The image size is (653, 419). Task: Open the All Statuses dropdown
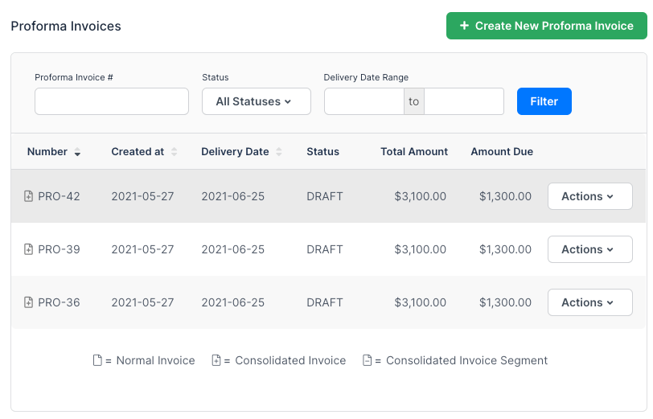(256, 101)
